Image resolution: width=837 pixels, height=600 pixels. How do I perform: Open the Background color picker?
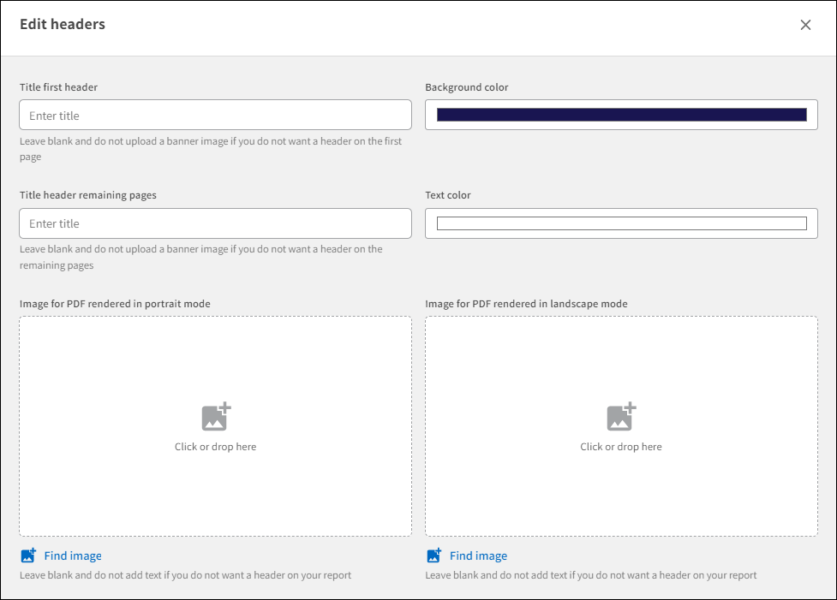621,115
